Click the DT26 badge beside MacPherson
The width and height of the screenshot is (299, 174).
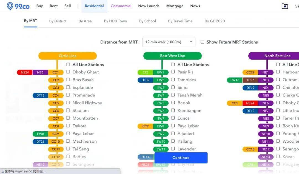click(x=40, y=142)
